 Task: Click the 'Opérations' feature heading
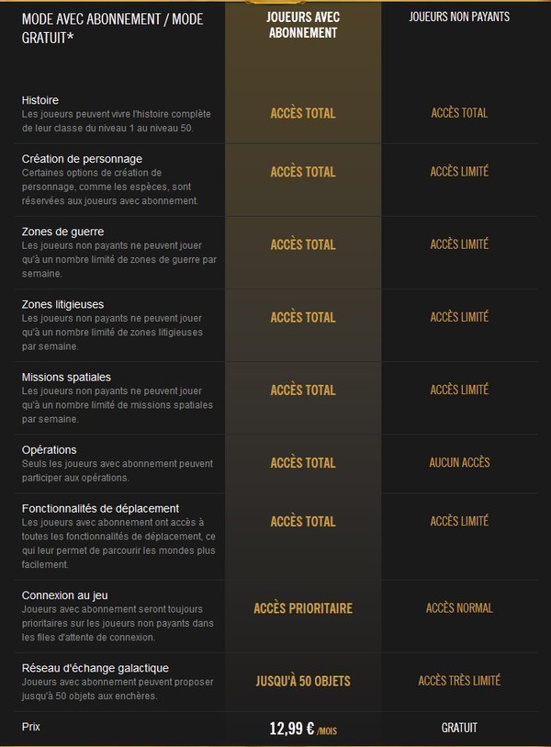tap(49, 449)
